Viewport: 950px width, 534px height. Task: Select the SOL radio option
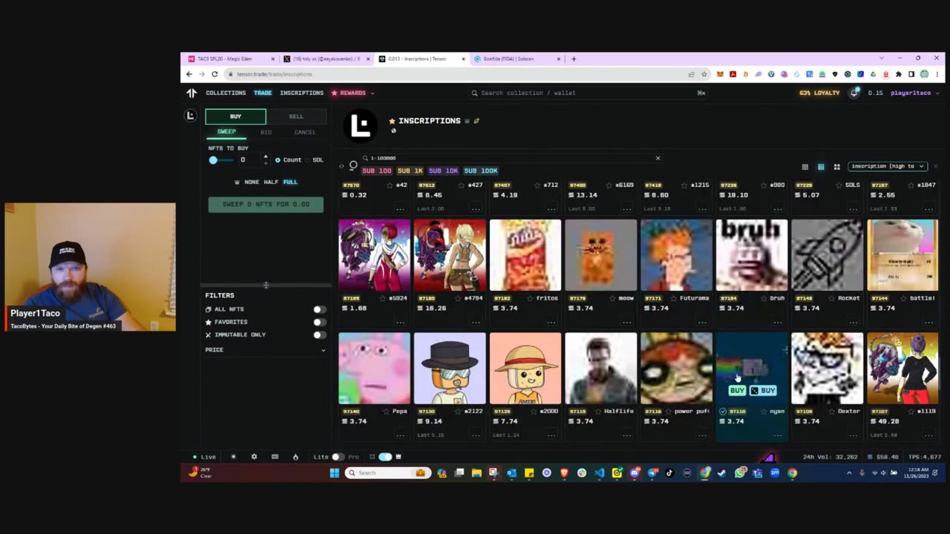point(309,160)
